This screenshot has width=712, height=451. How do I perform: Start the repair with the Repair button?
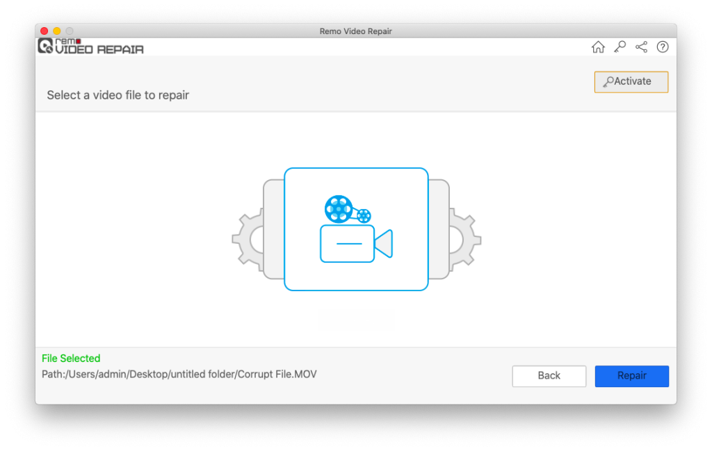tap(631, 376)
